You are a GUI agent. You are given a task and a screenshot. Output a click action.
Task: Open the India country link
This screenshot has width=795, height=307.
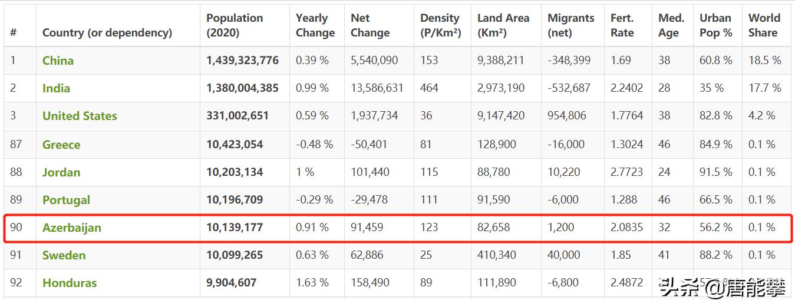click(x=56, y=88)
